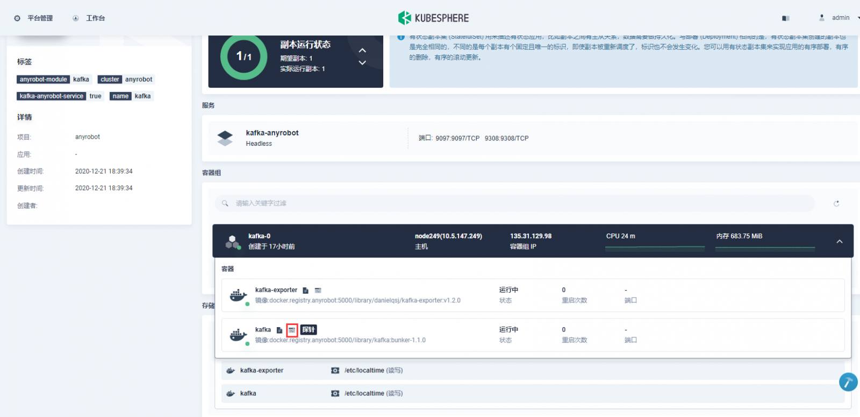Click the memory usage graph line
The height and width of the screenshot is (417, 860).
765,248
